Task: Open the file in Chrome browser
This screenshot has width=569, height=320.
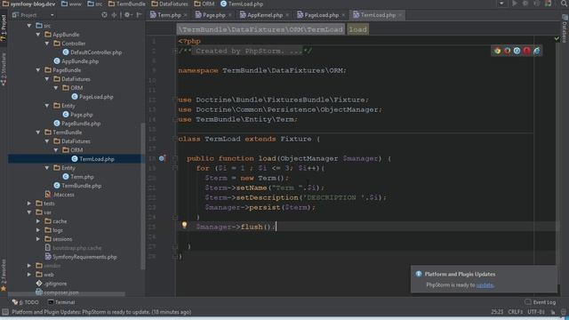Action: pyautogui.click(x=497, y=51)
